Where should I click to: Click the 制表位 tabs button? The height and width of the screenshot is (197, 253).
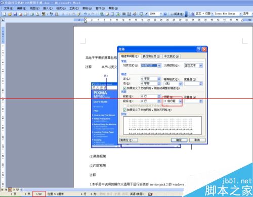129,140
